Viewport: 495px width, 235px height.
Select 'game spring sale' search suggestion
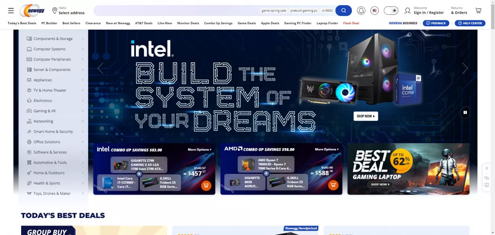tap(274, 11)
